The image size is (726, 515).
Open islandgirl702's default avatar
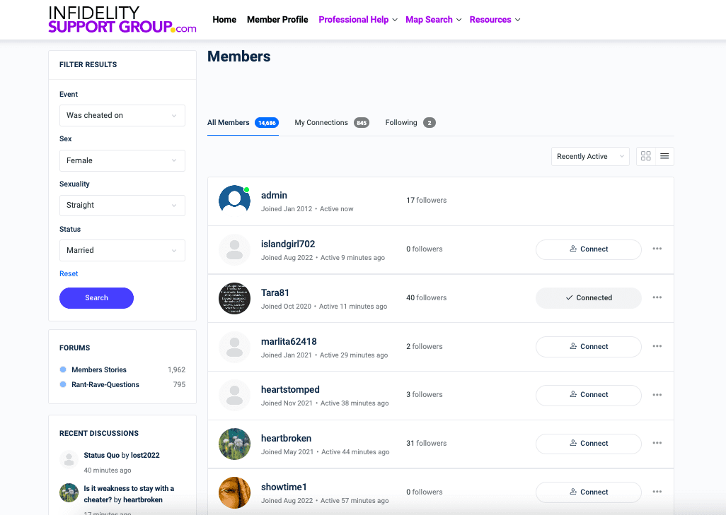234,249
